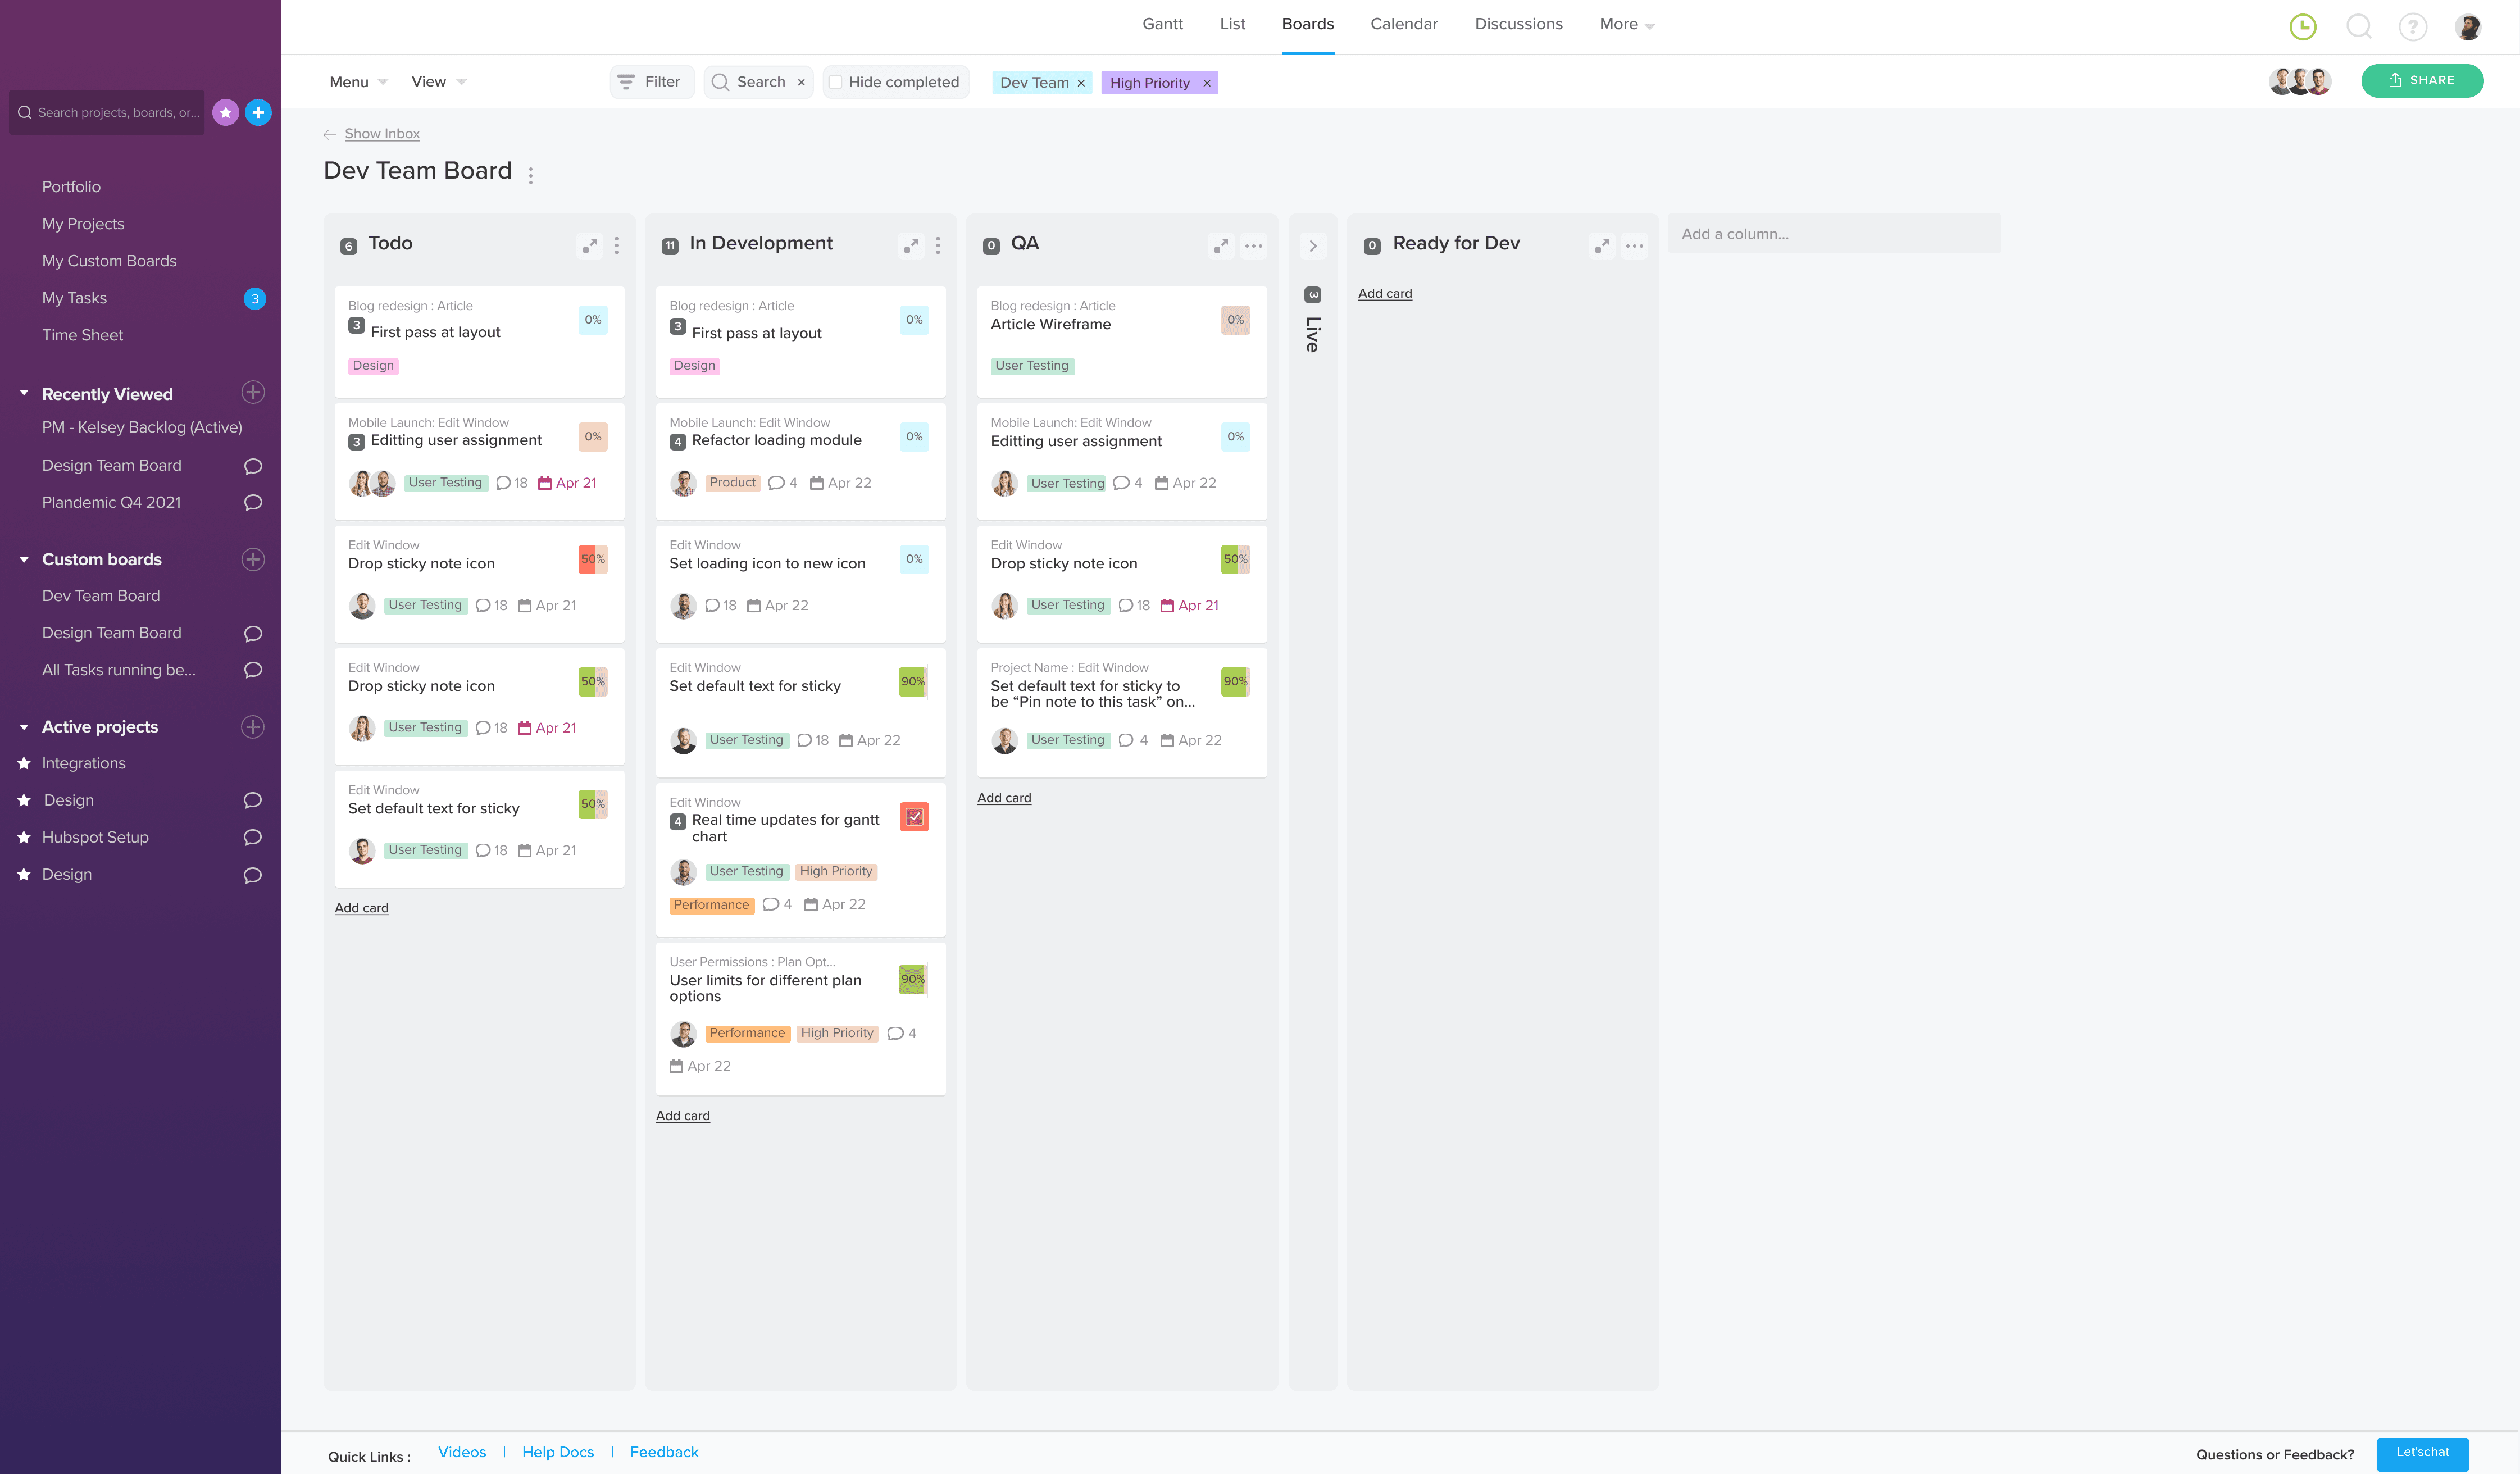Expand the collapsed Live column

1313,246
